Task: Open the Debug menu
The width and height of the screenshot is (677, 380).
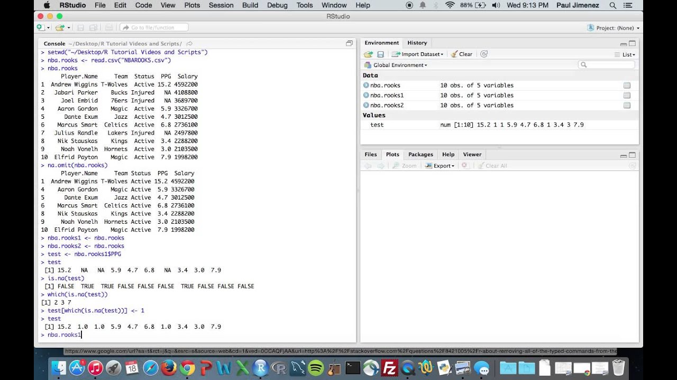Action: [277, 5]
